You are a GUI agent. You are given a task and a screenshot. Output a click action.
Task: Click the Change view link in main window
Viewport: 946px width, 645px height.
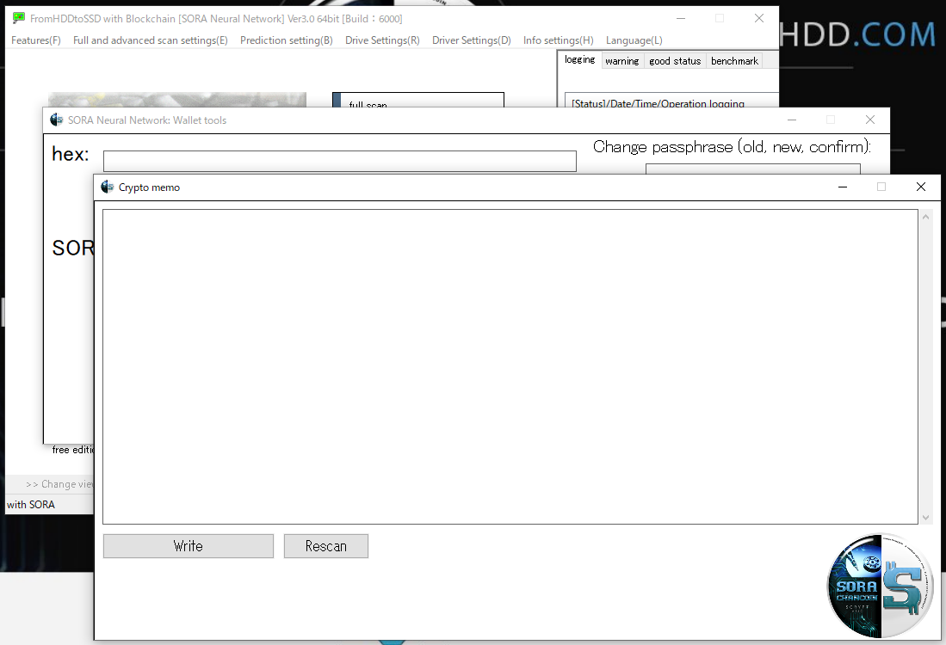59,484
